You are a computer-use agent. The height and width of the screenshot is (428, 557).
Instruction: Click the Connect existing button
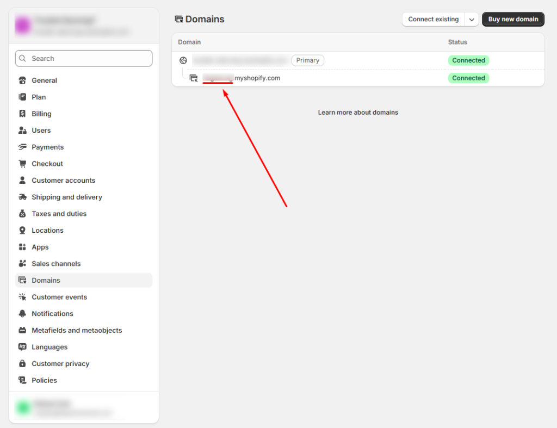pyautogui.click(x=433, y=20)
